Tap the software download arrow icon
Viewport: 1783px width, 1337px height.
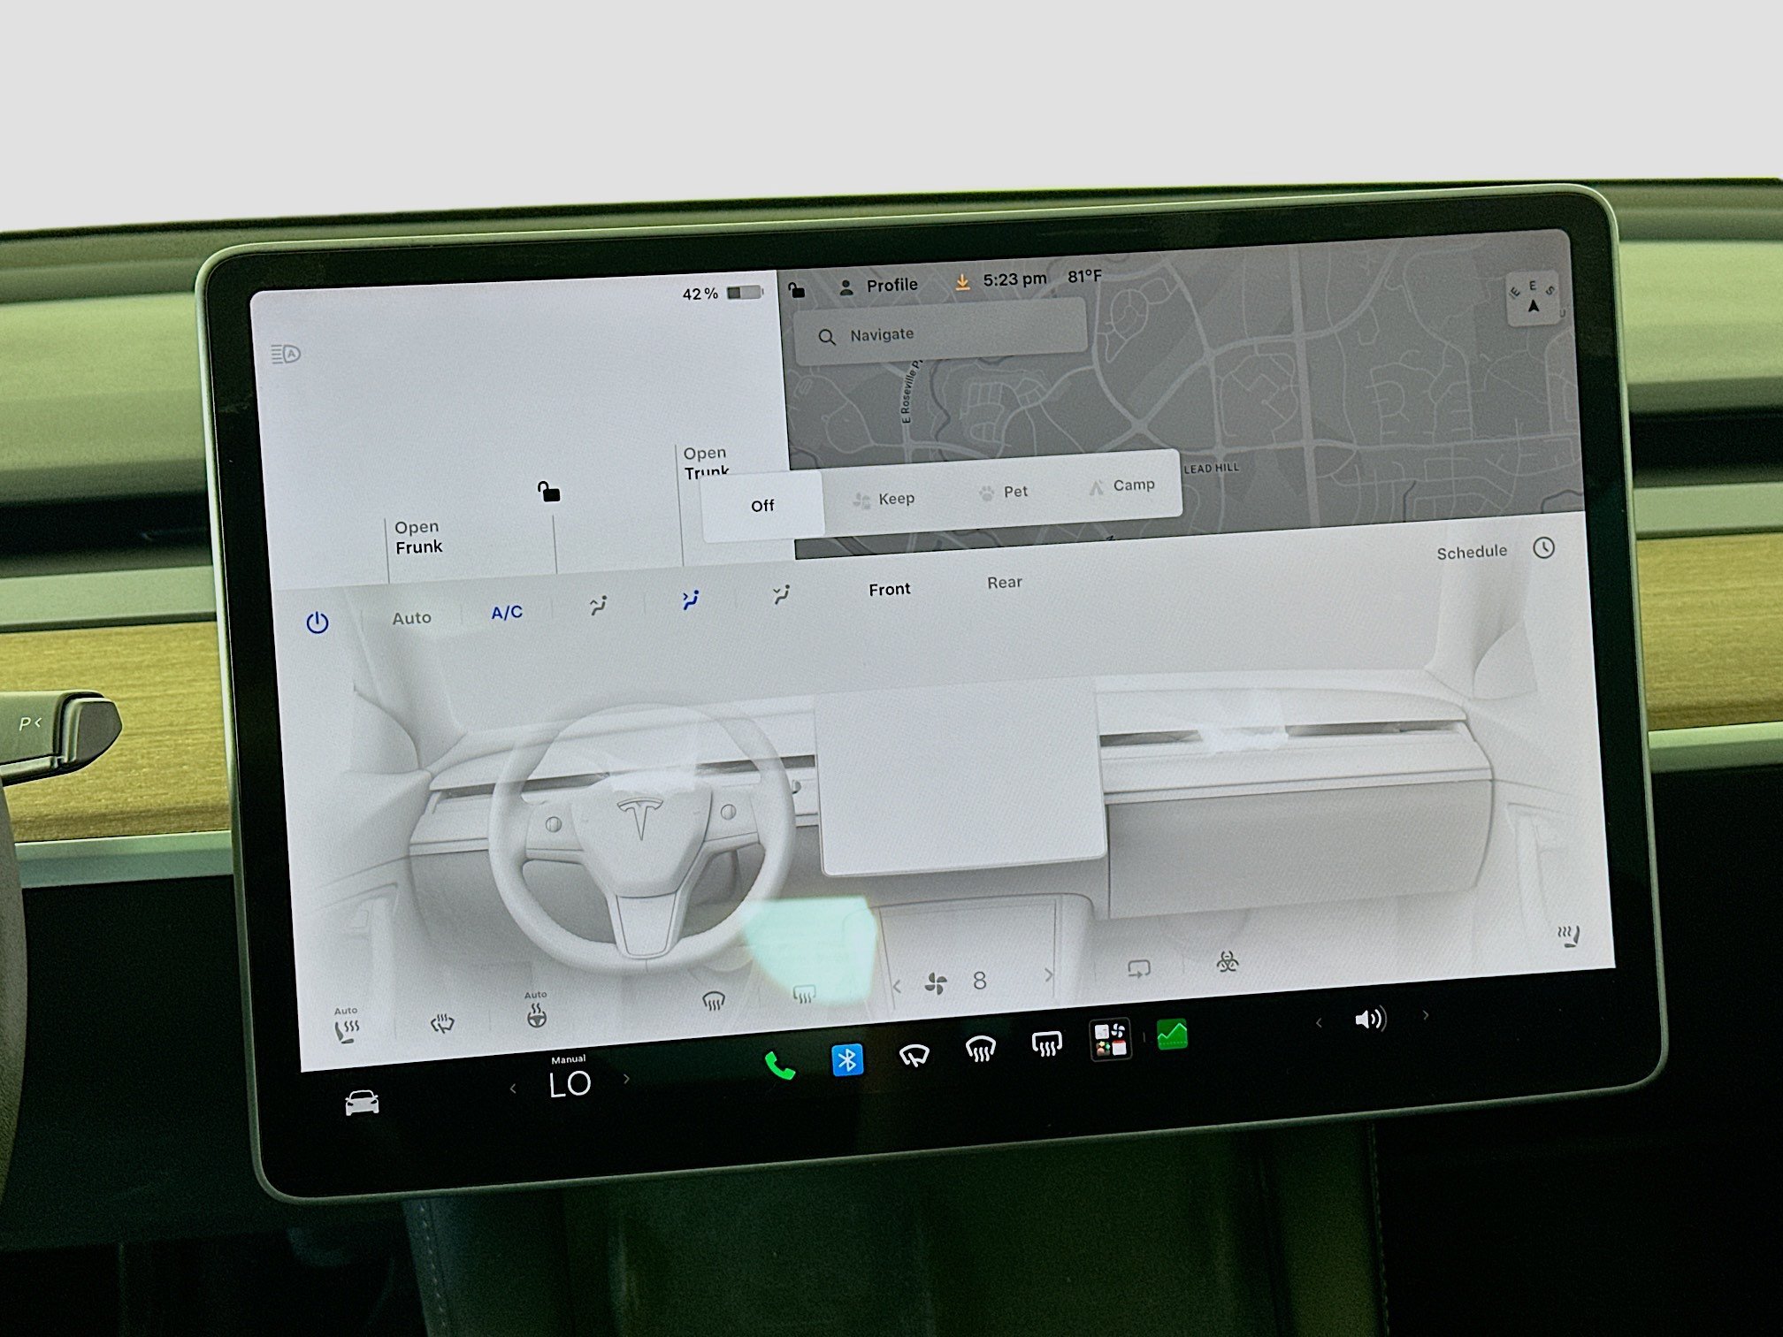(962, 281)
